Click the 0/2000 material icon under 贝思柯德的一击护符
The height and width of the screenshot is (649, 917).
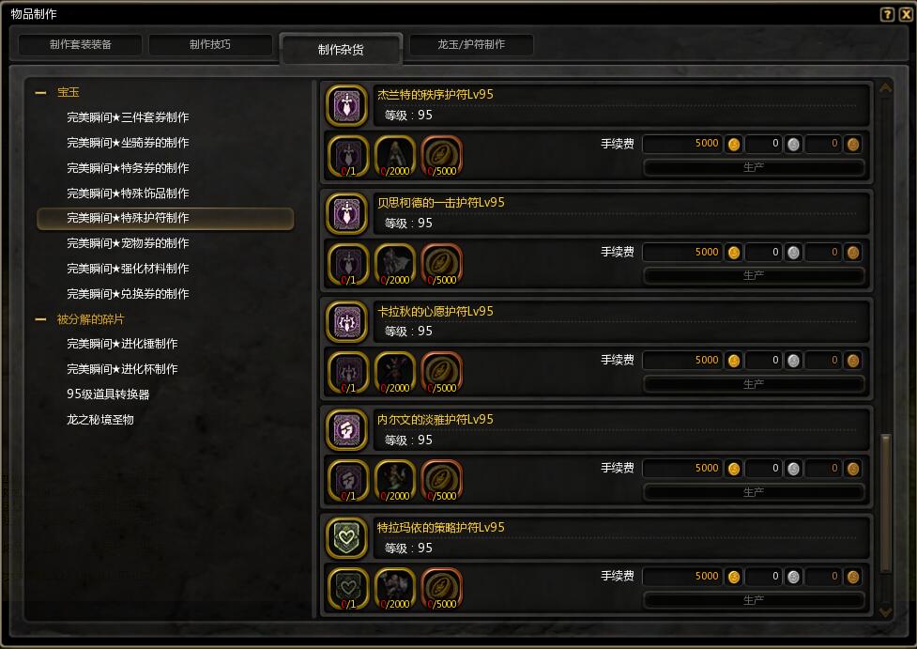coord(395,265)
